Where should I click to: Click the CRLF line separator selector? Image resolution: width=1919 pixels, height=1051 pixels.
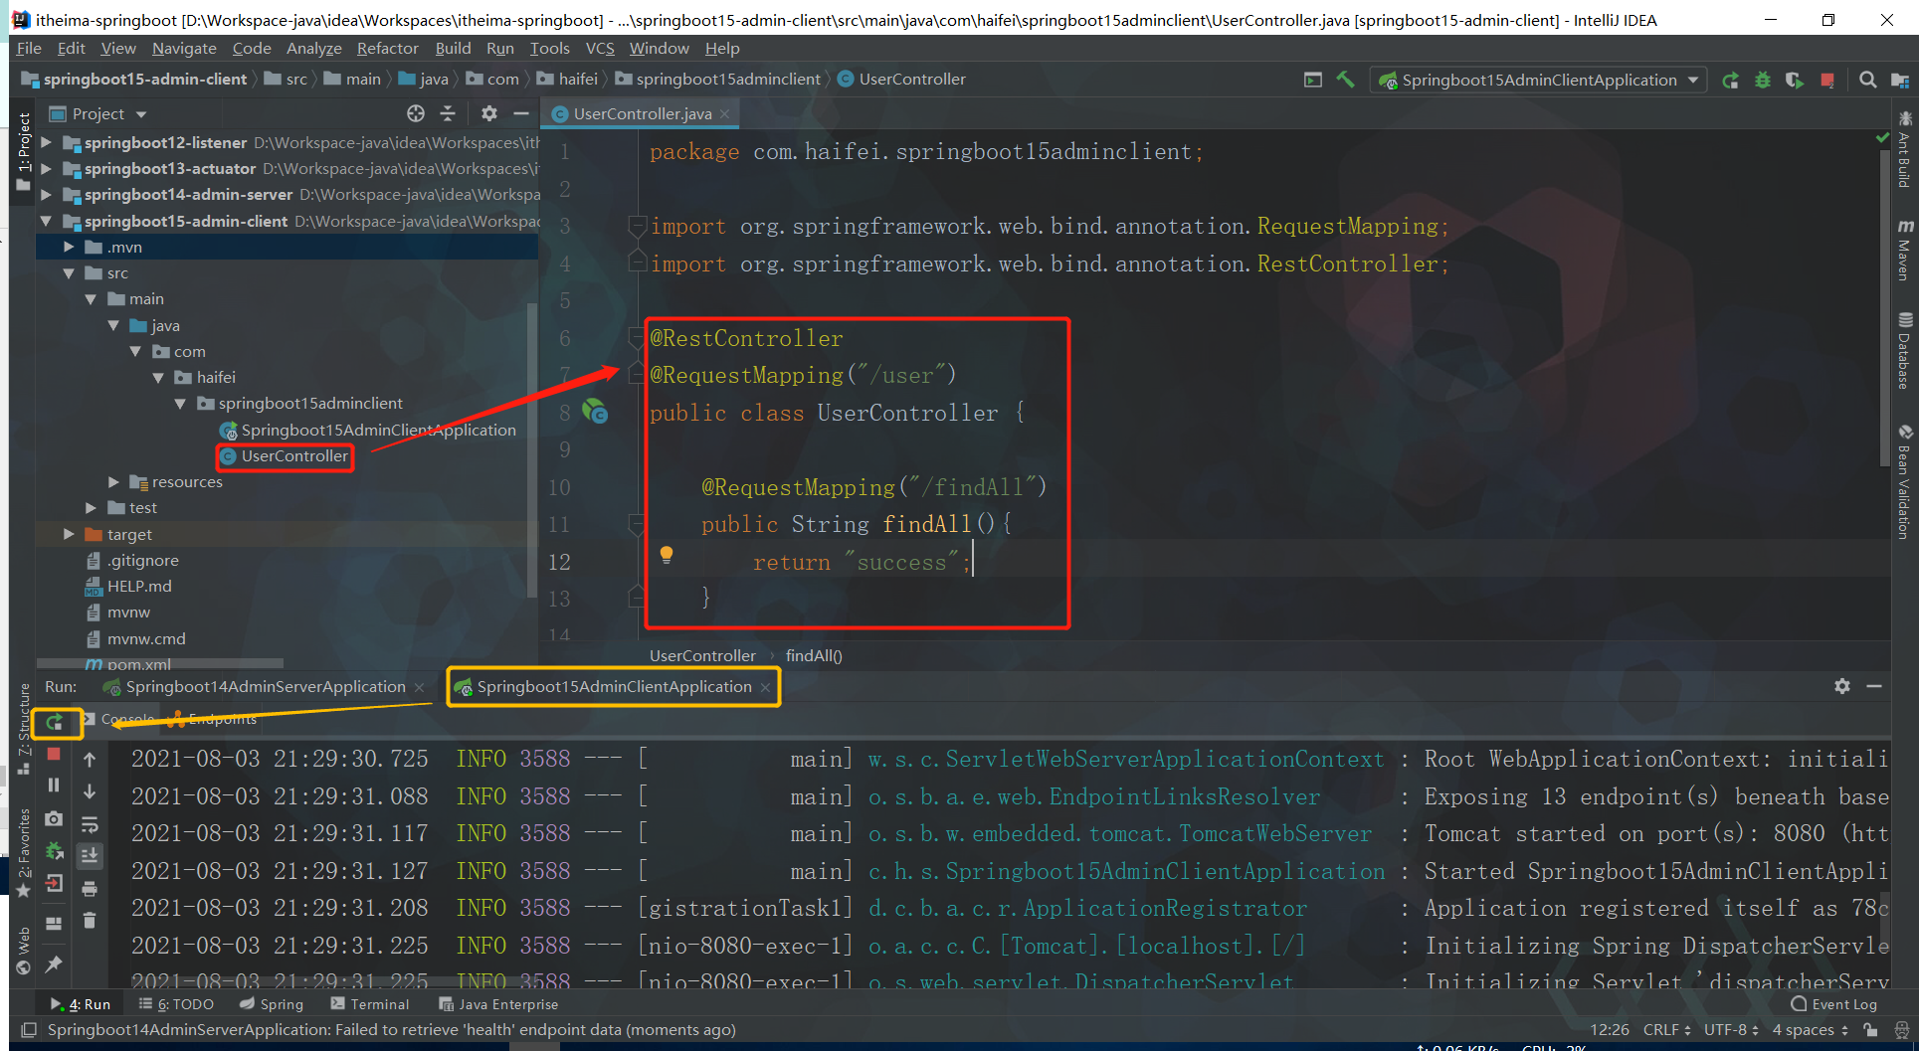[x=1666, y=1030]
